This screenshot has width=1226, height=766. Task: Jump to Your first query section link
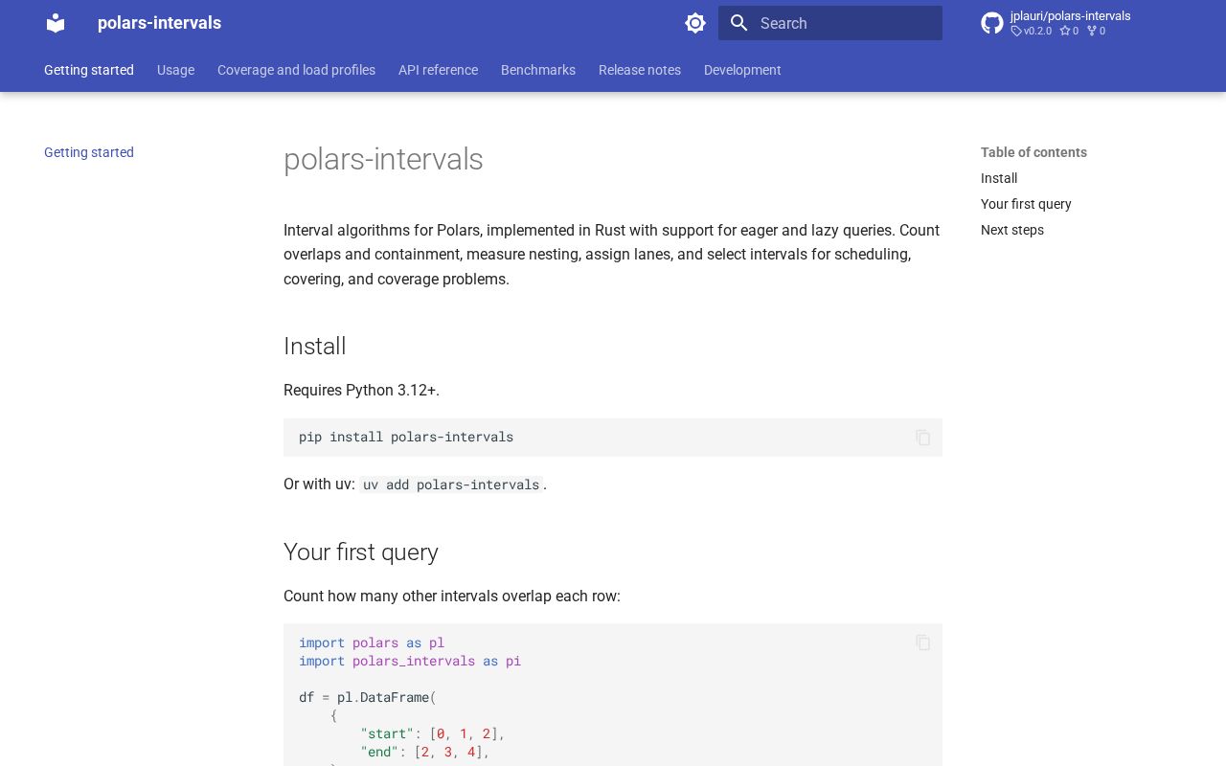point(1026,204)
